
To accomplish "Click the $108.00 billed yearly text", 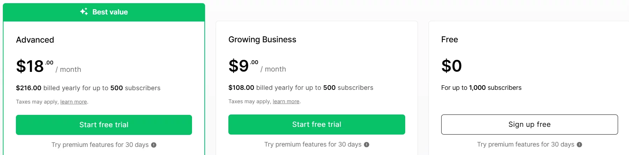I will [300, 88].
